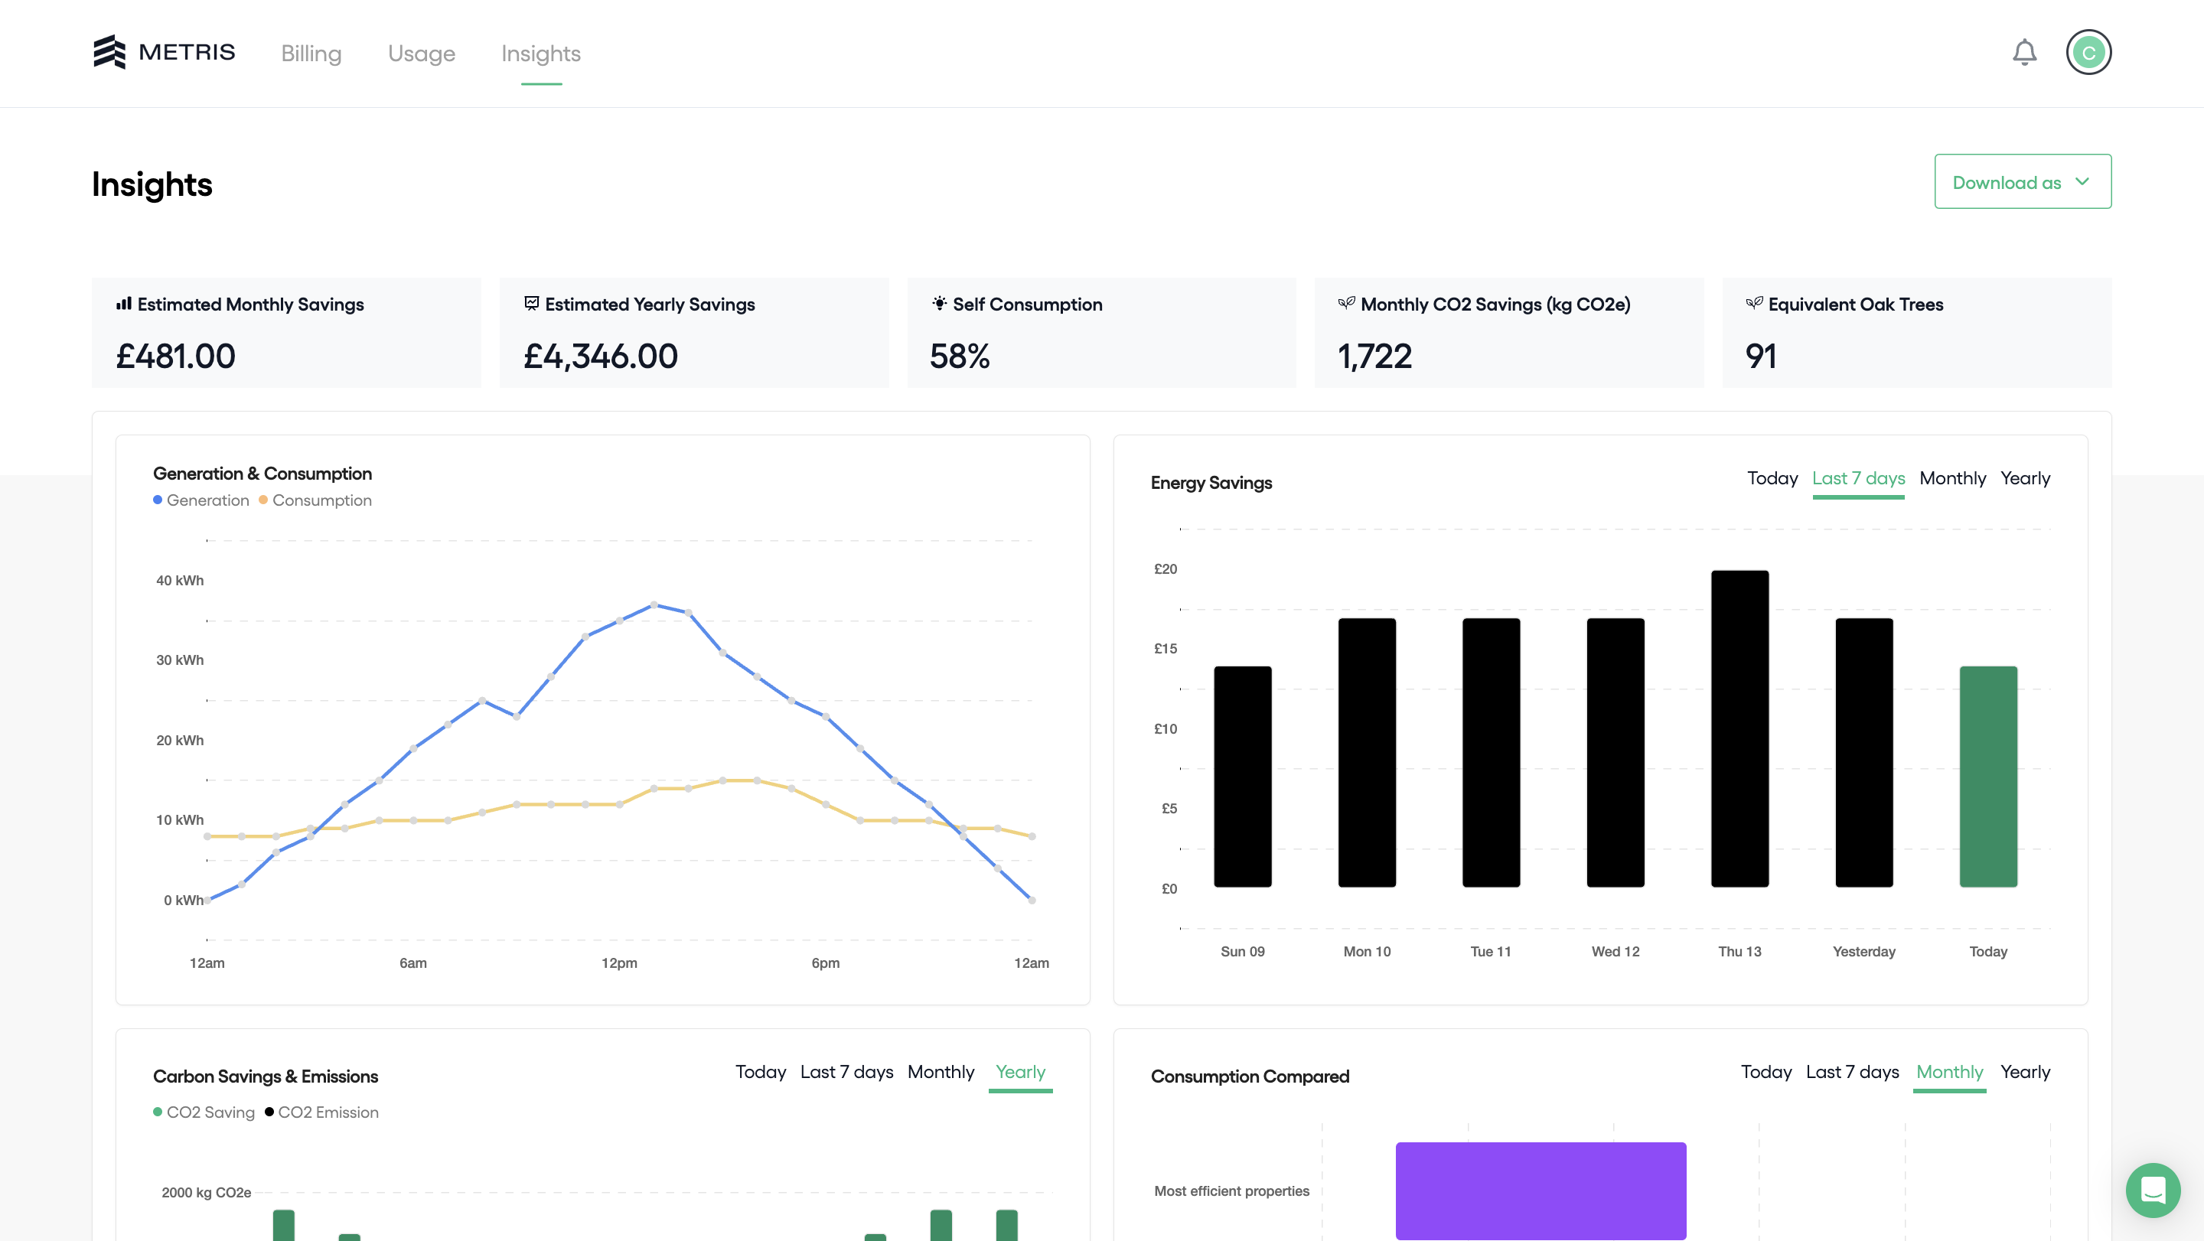This screenshot has width=2204, height=1241.
Task: Switch Carbon Savings chart to Yearly
Action: pos(1020,1072)
